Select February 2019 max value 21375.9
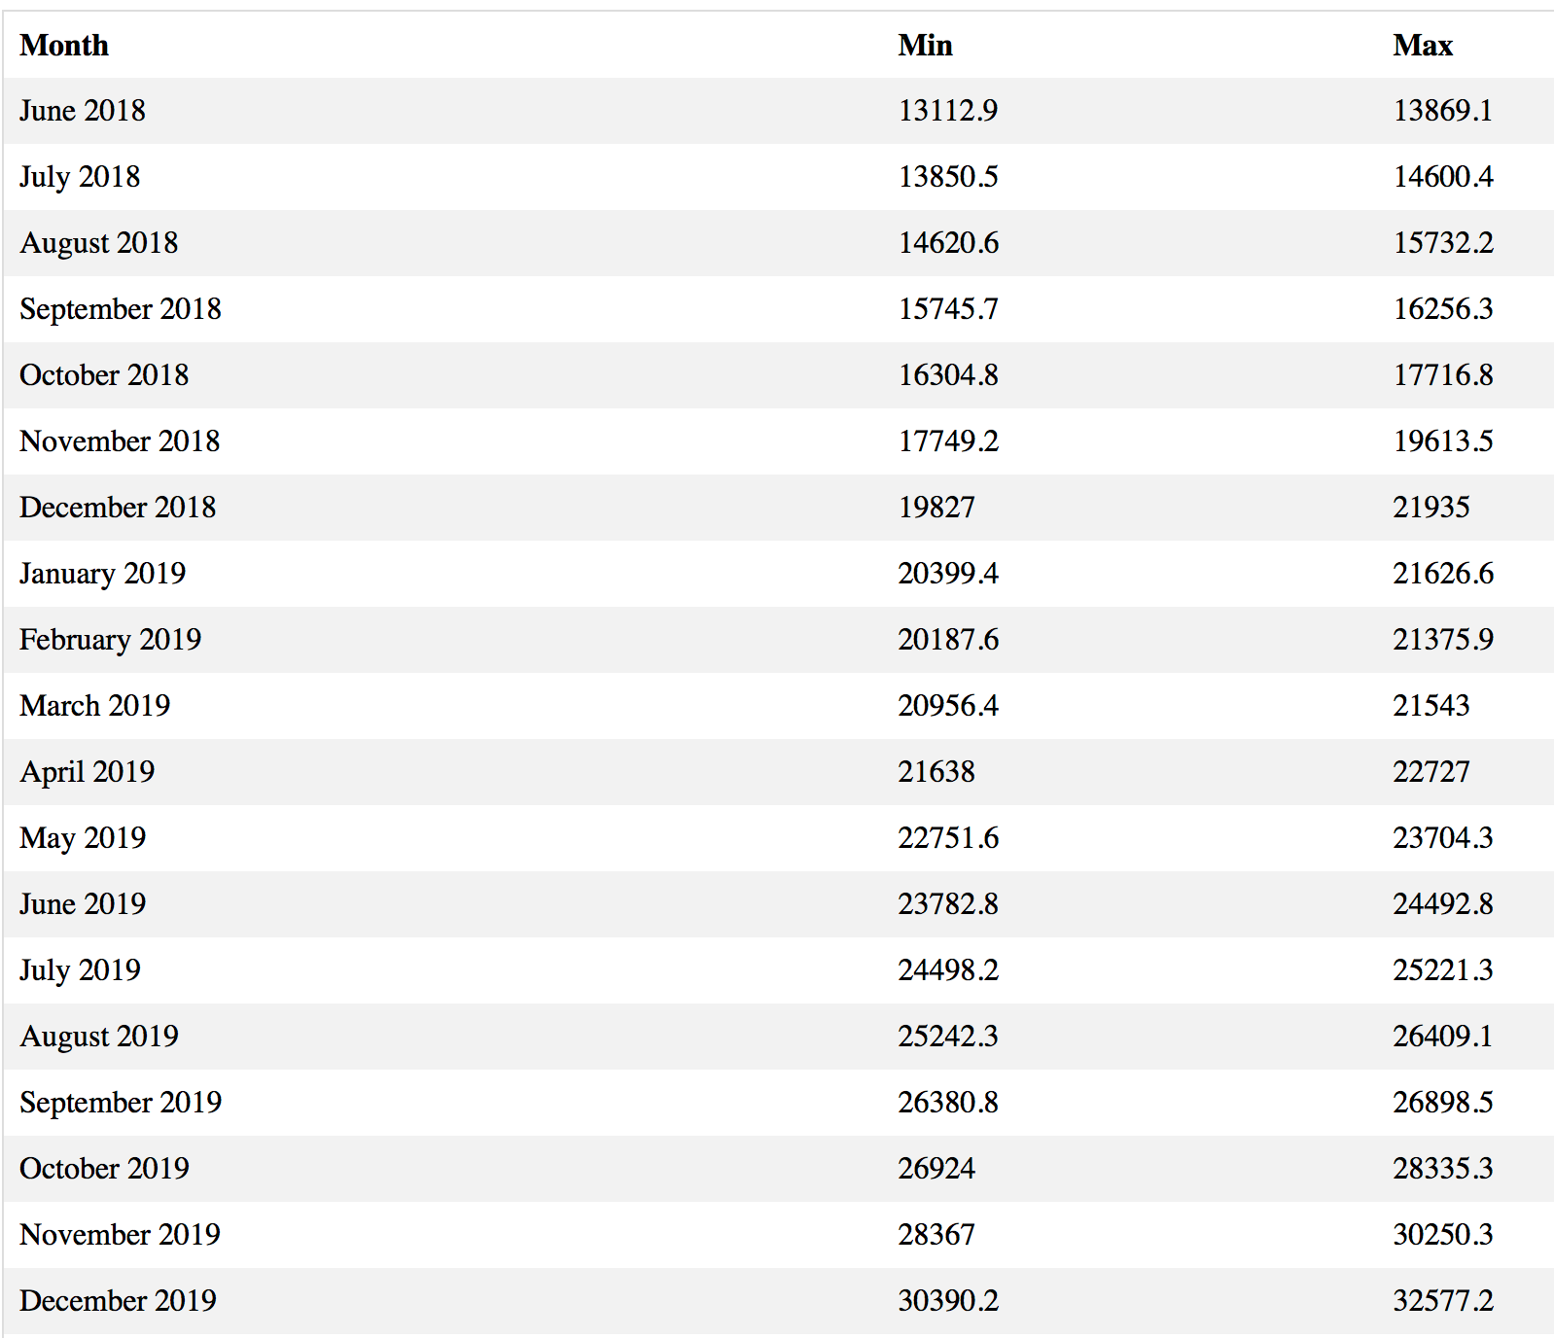The image size is (1554, 1338). coord(1443,640)
